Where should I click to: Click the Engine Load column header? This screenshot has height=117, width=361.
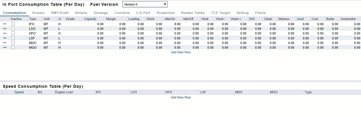64,92
